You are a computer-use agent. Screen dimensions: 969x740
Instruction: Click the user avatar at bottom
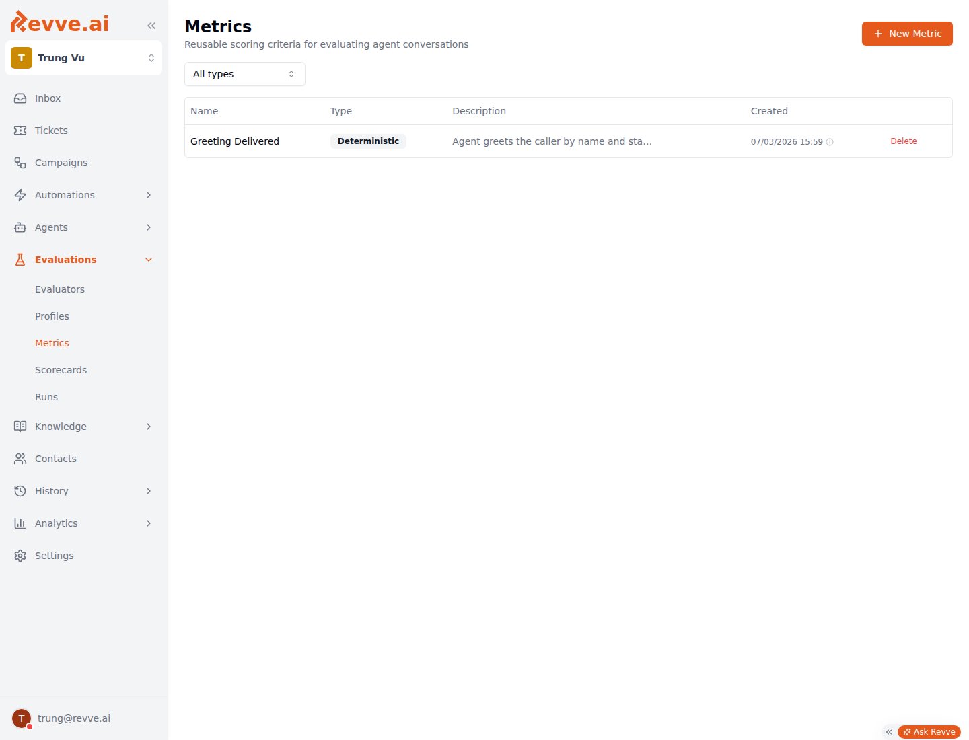(22, 718)
